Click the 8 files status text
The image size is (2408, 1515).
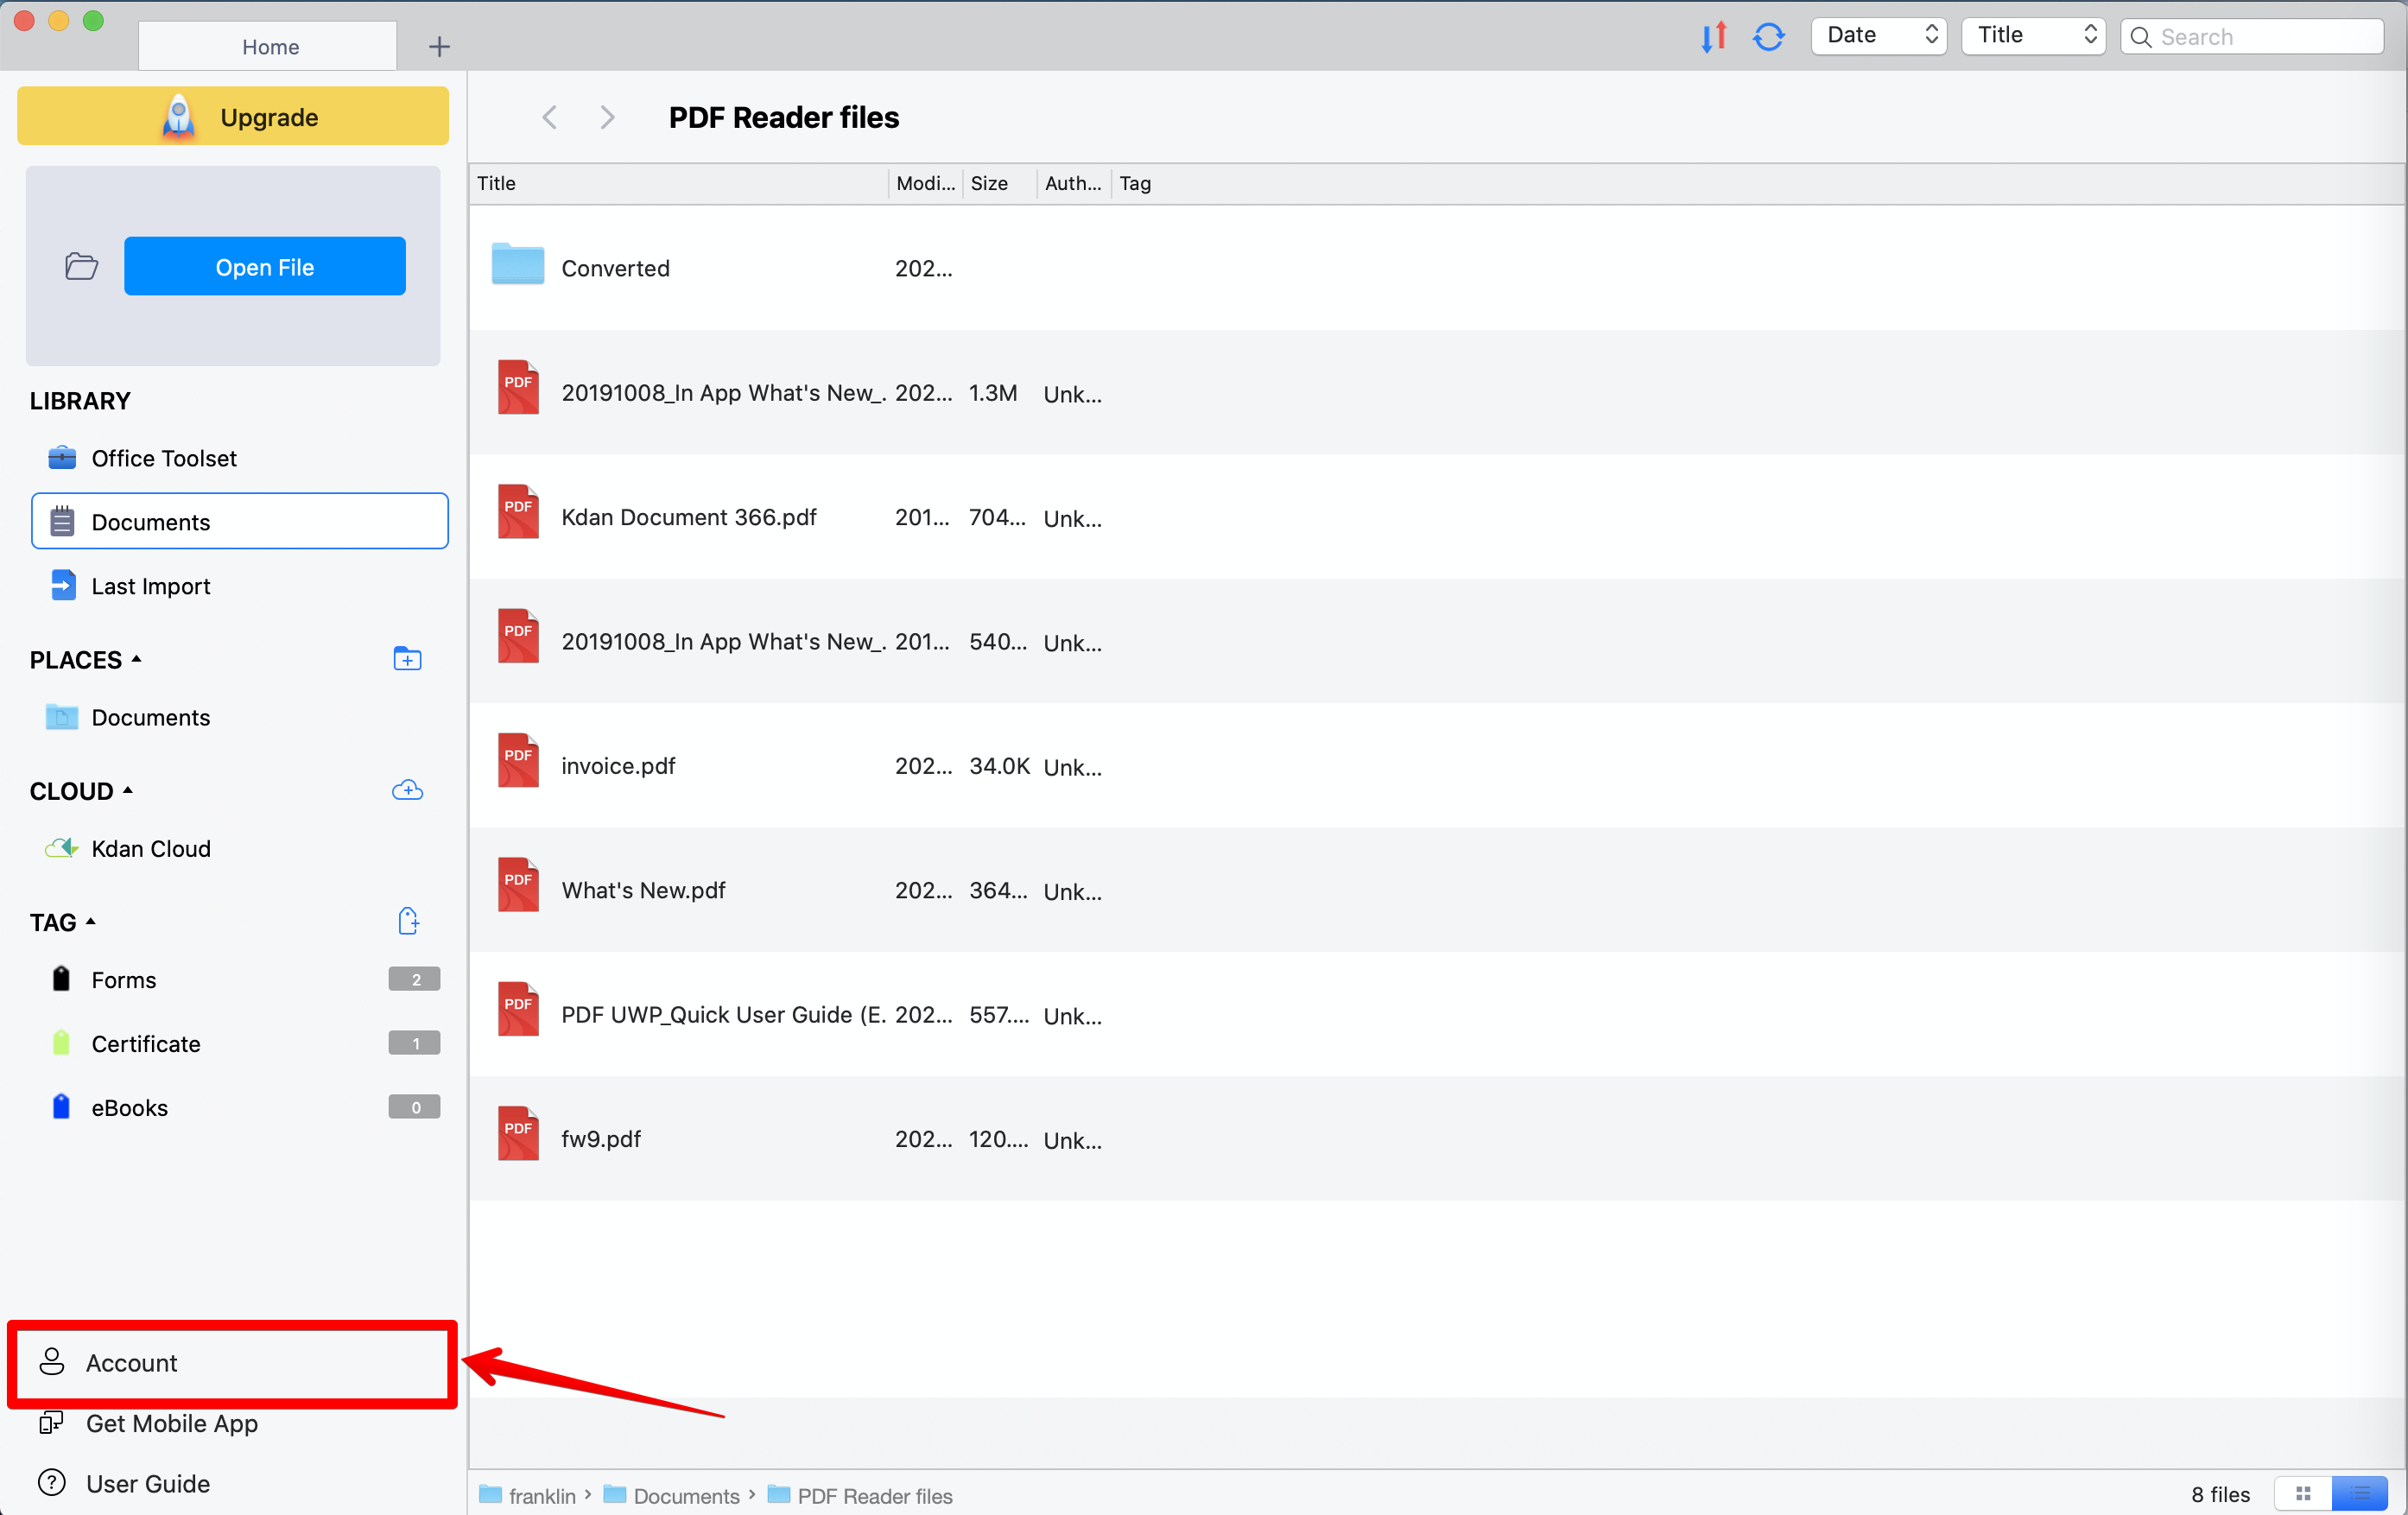[x=2220, y=1494]
